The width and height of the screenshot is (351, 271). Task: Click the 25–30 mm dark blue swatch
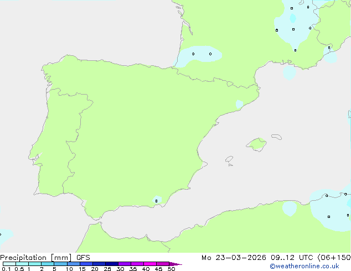112,264
